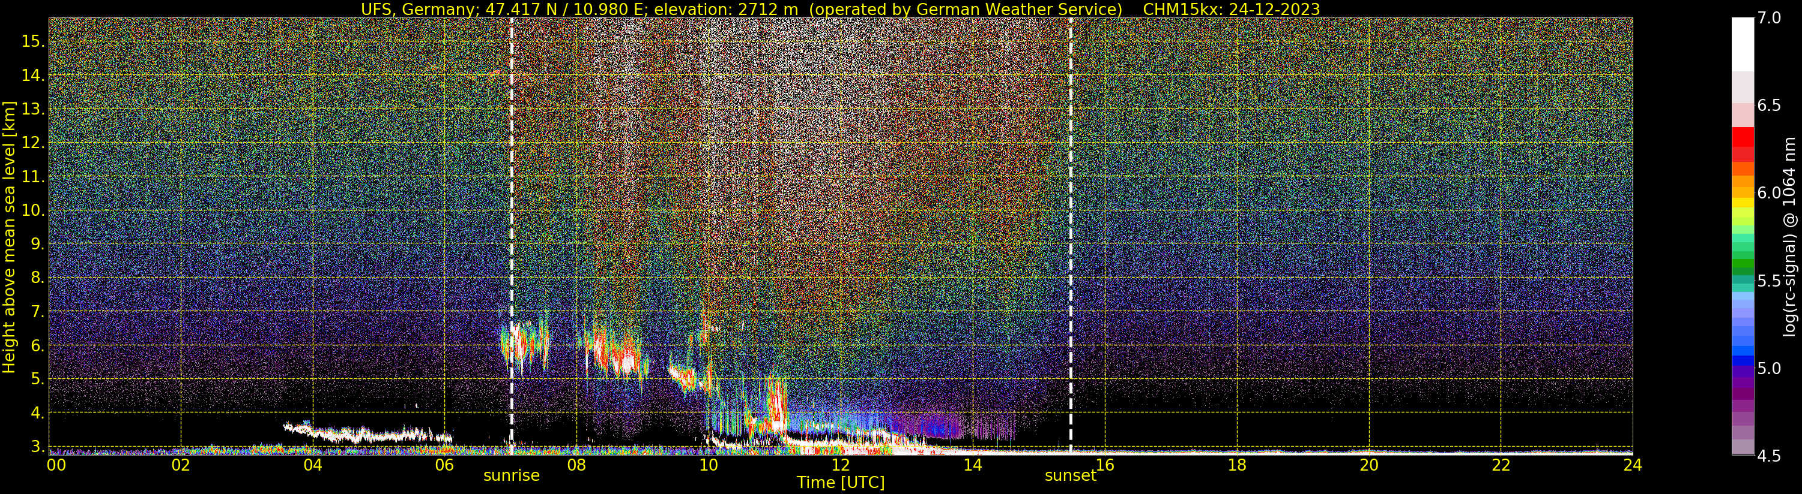This screenshot has height=494, width=1802.
Task: Click height tick label '9.'
Action: (x=38, y=244)
